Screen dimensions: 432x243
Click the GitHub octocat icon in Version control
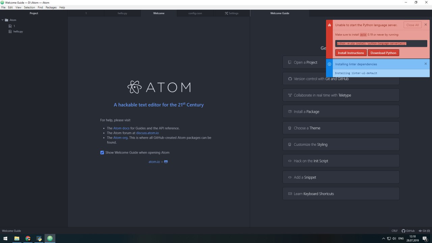pyautogui.click(x=290, y=79)
